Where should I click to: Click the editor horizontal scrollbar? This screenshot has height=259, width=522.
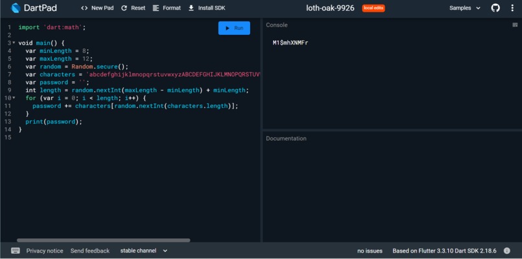click(x=104, y=240)
